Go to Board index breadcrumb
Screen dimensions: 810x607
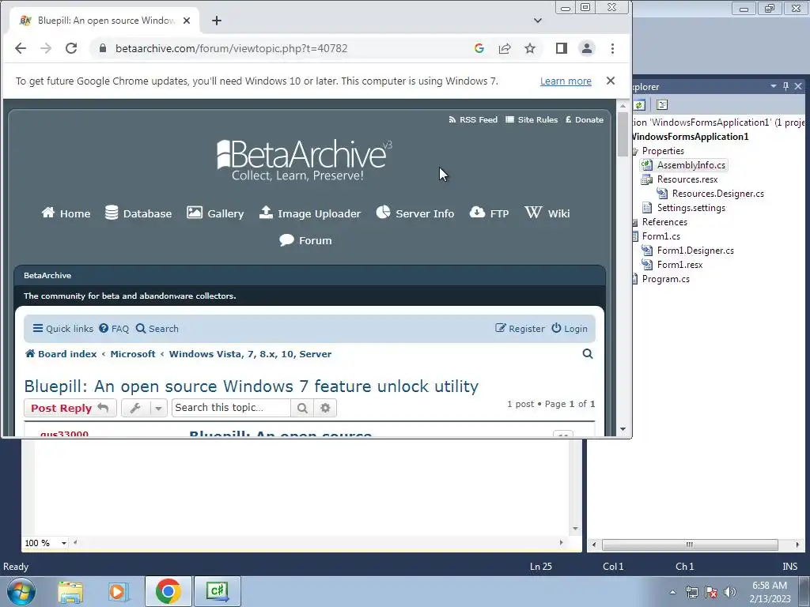tap(61, 354)
